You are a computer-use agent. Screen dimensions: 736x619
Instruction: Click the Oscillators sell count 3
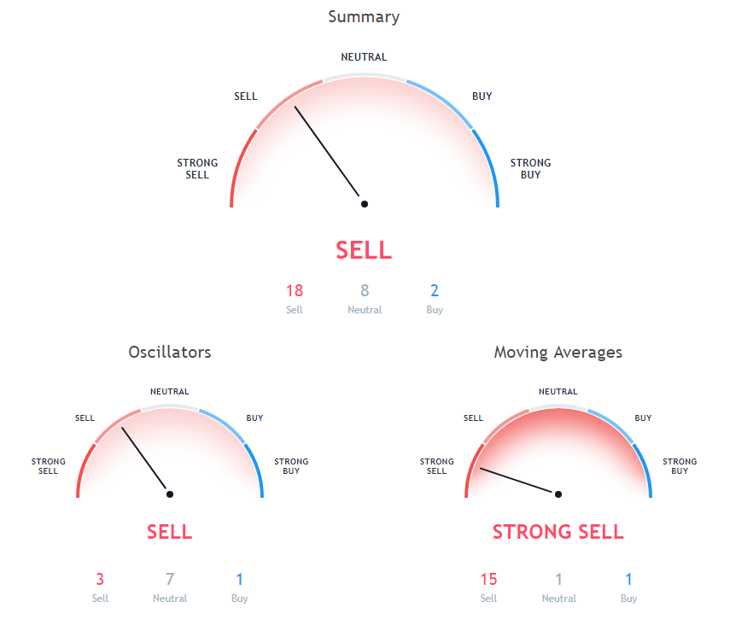click(x=100, y=579)
